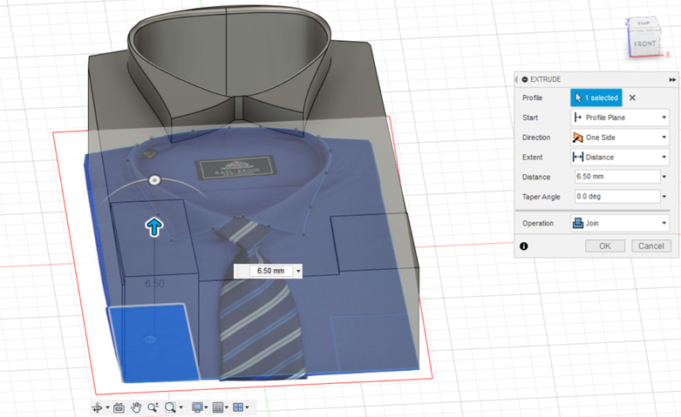This screenshot has height=417, width=681.
Task: Click OK to confirm the extrude
Action: tap(604, 246)
